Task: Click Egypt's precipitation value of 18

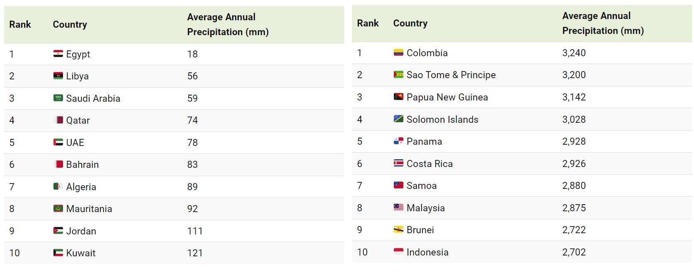Action: pos(192,54)
